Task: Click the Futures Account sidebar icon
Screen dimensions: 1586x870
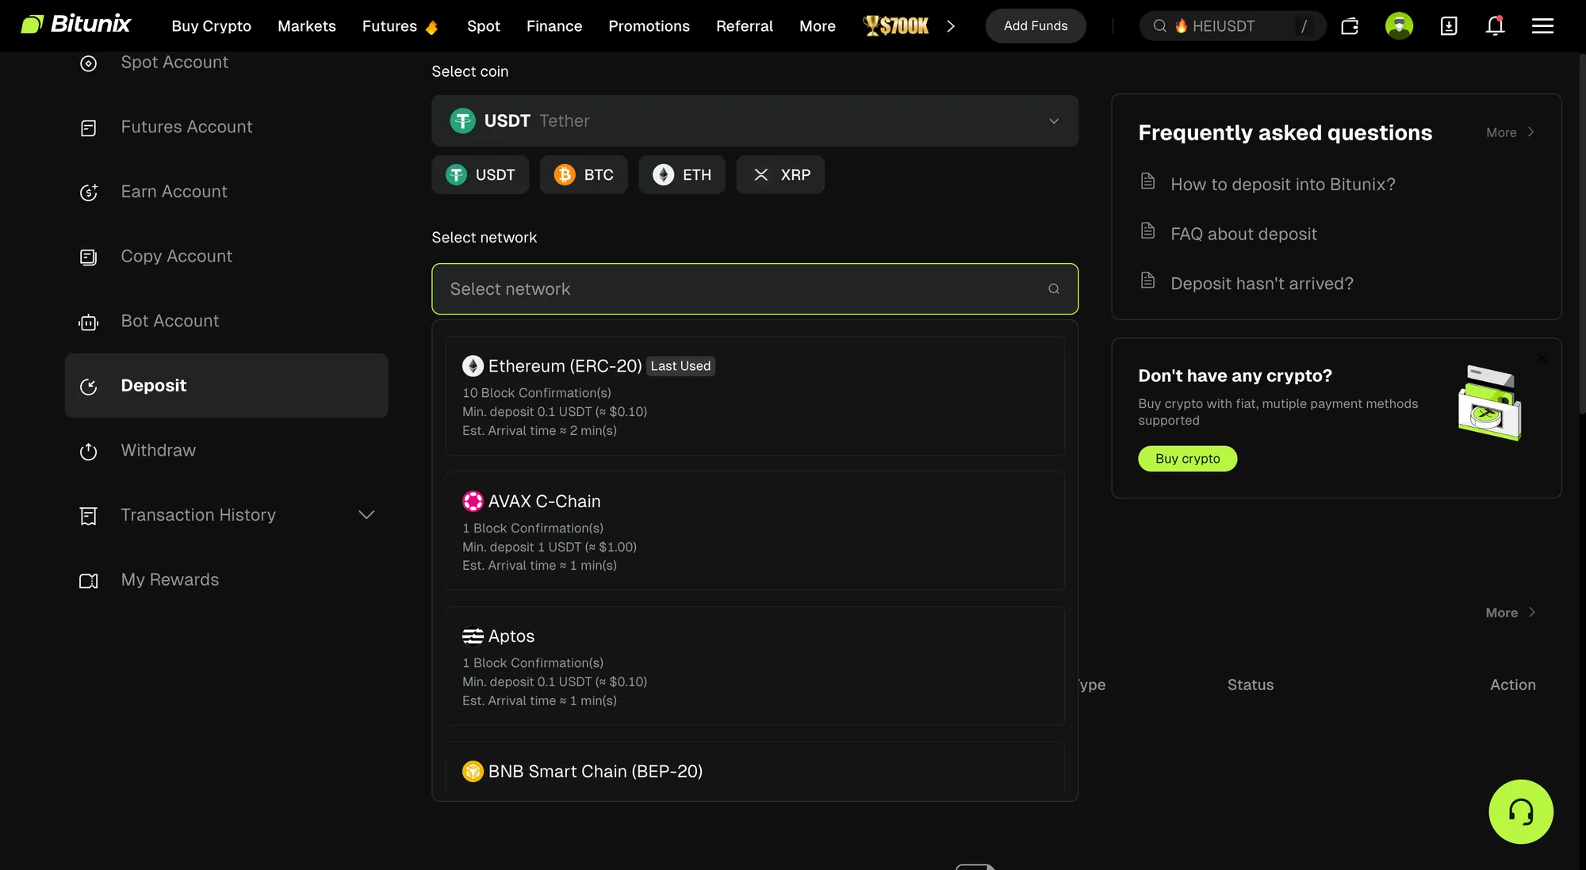Action: click(89, 128)
